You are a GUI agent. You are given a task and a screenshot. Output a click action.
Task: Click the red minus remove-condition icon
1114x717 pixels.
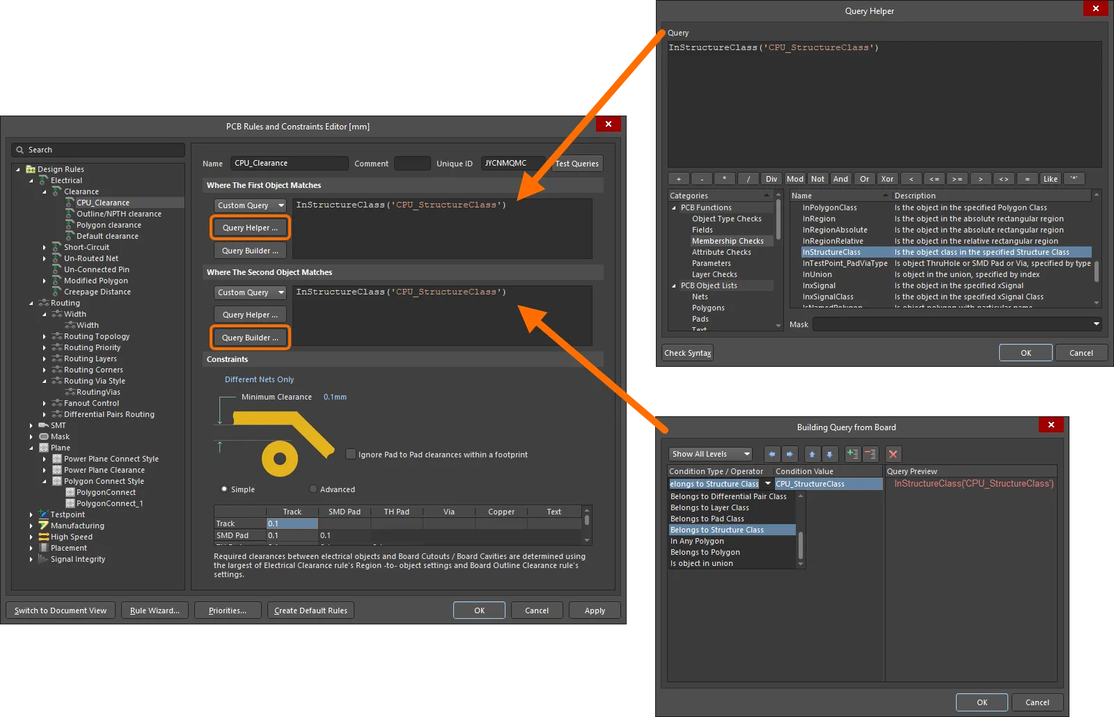(870, 454)
